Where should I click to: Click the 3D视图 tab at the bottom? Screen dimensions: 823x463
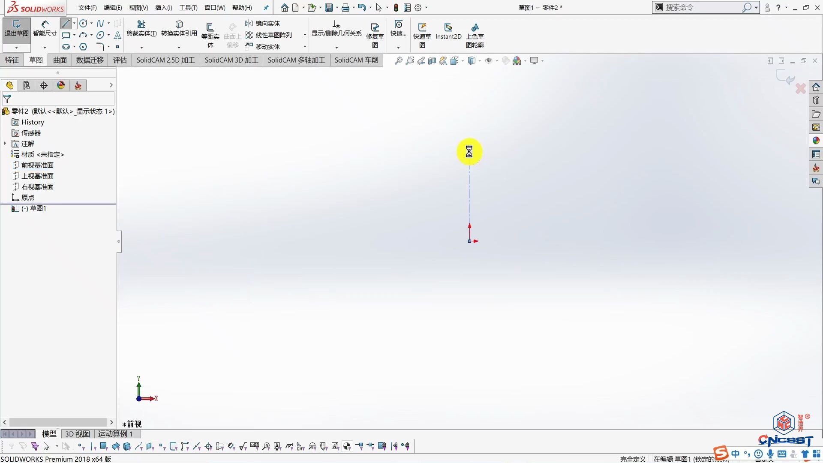[76, 434]
